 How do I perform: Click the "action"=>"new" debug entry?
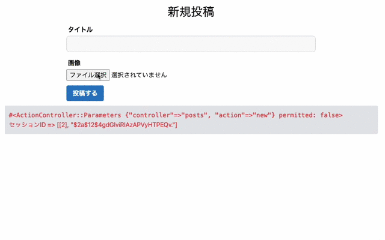click(x=243, y=115)
